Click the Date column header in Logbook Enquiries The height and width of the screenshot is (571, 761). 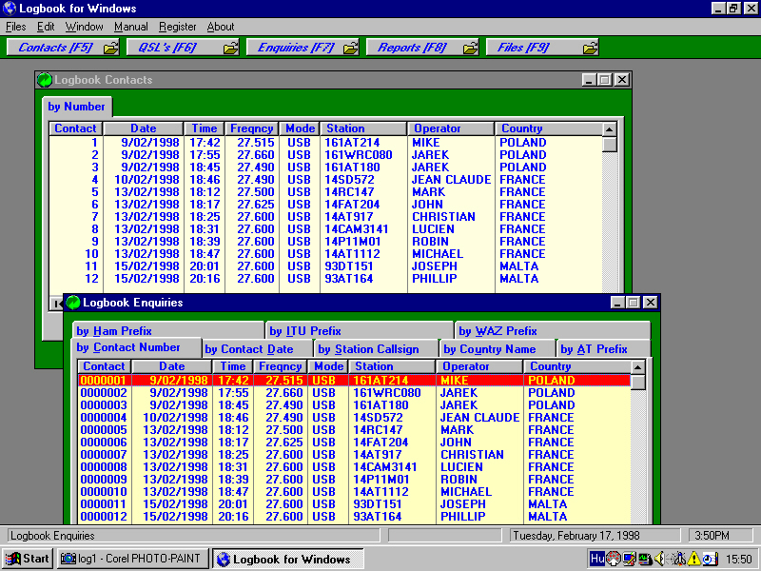172,366
